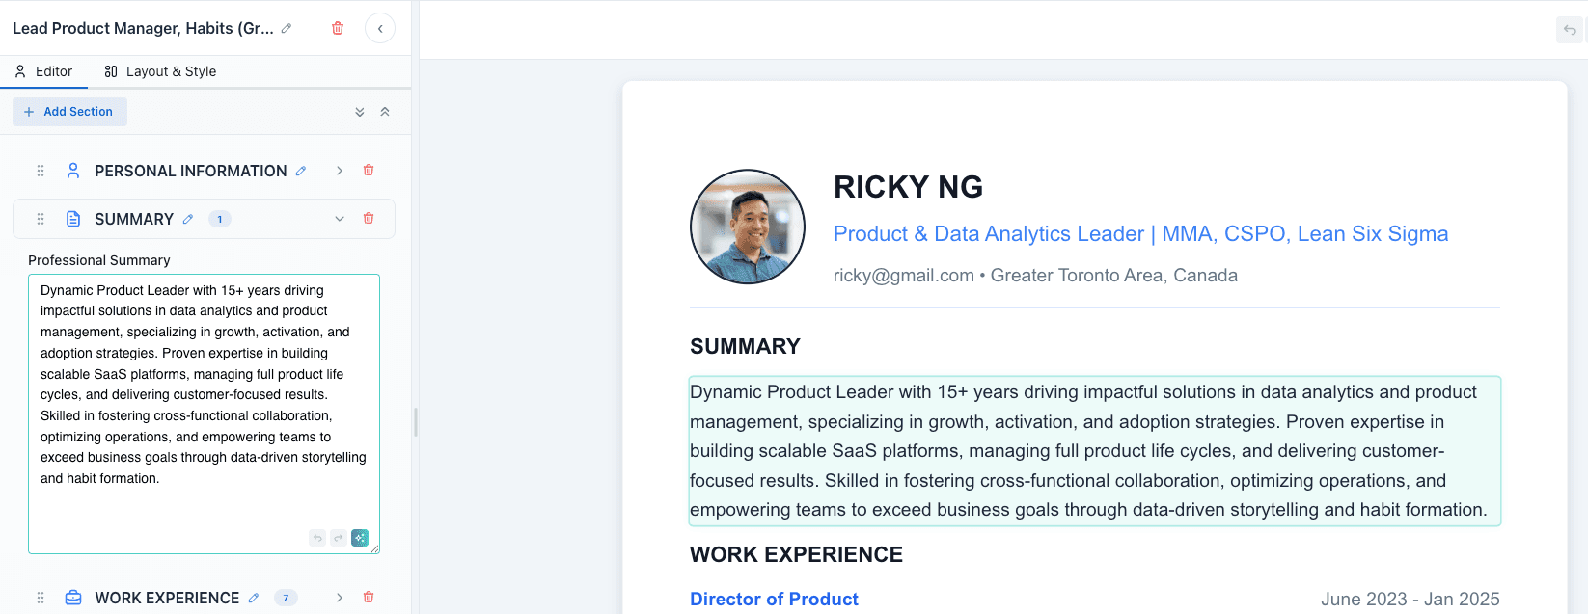Delete the resume using the top trash icon
Image resolution: width=1588 pixels, height=614 pixels.
coord(338,28)
